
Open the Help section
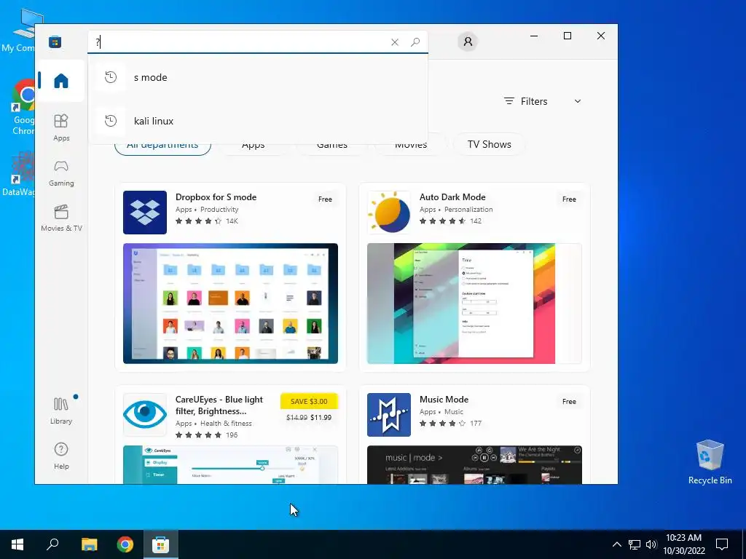point(61,456)
